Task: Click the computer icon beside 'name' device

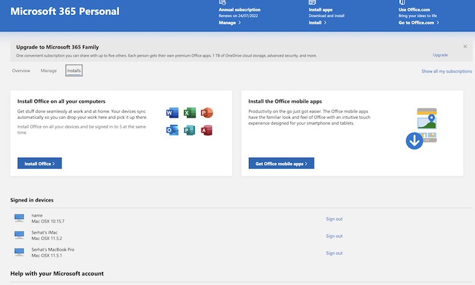Action: click(x=19, y=218)
